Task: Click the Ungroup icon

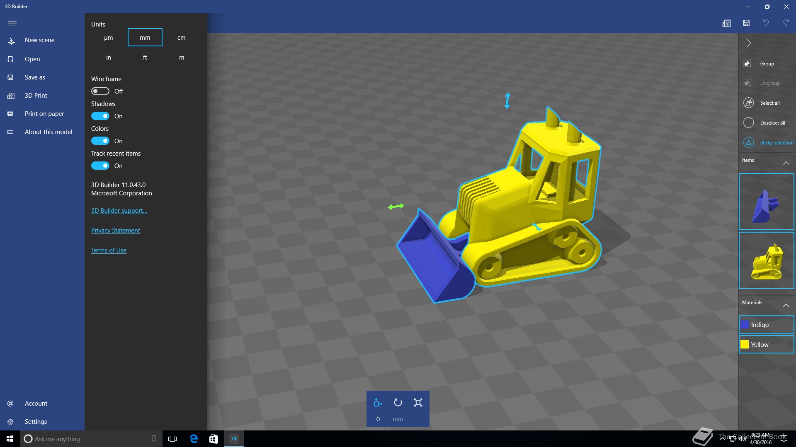Action: tap(747, 83)
